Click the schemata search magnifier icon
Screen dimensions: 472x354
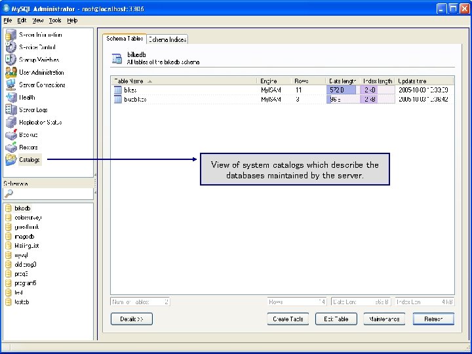click(9, 193)
